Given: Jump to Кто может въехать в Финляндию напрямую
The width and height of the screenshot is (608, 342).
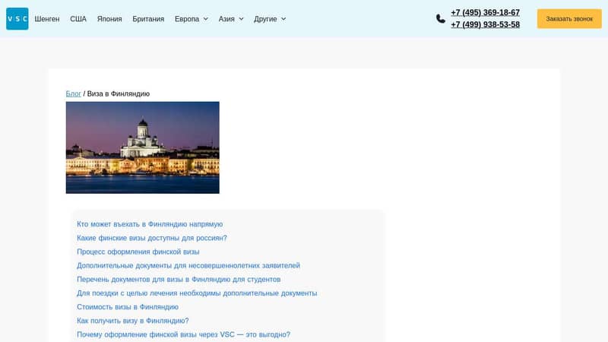Looking at the screenshot, I should pos(150,224).
